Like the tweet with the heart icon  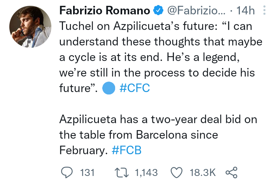pyautogui.click(x=177, y=172)
